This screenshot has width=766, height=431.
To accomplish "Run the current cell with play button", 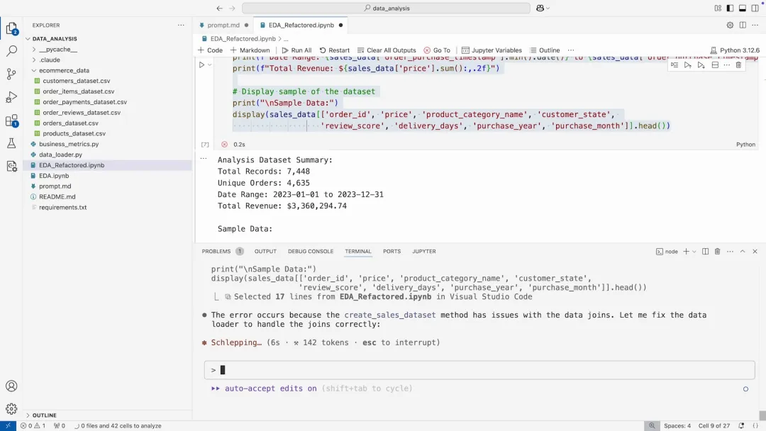I will click(x=201, y=65).
